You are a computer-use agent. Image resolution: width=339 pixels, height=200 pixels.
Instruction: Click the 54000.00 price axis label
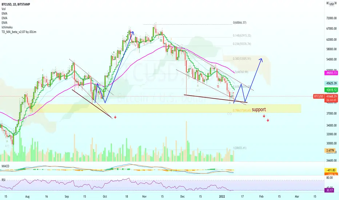coord(331,59)
